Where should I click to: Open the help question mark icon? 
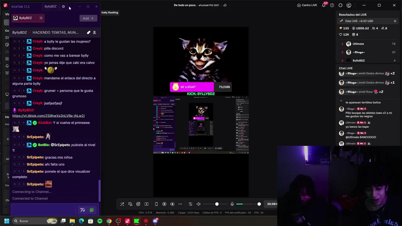point(332,5)
